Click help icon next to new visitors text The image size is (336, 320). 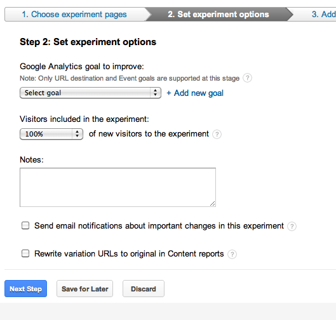(x=217, y=135)
